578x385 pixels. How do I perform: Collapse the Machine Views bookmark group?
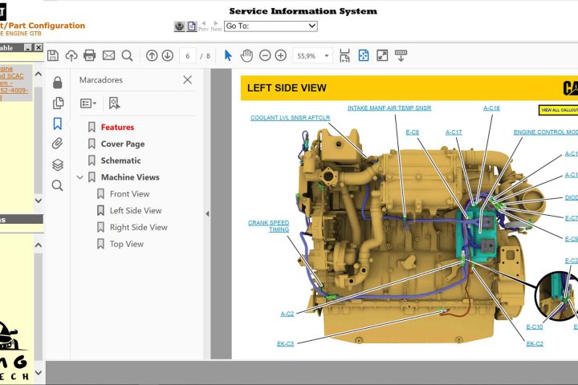click(x=80, y=177)
